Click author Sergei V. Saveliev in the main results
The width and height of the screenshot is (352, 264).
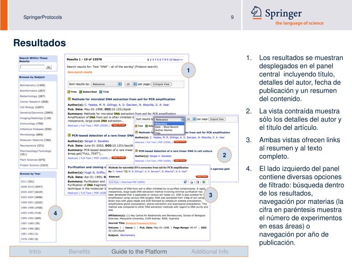(x=97, y=141)
